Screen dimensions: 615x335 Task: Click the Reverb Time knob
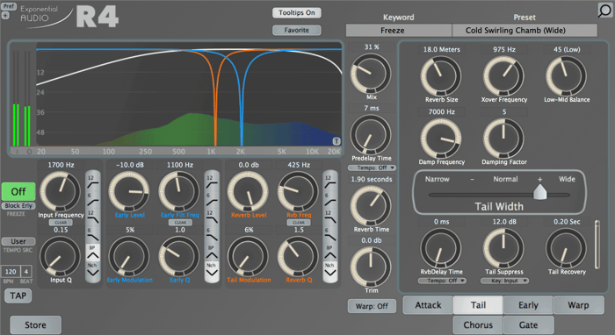click(371, 206)
